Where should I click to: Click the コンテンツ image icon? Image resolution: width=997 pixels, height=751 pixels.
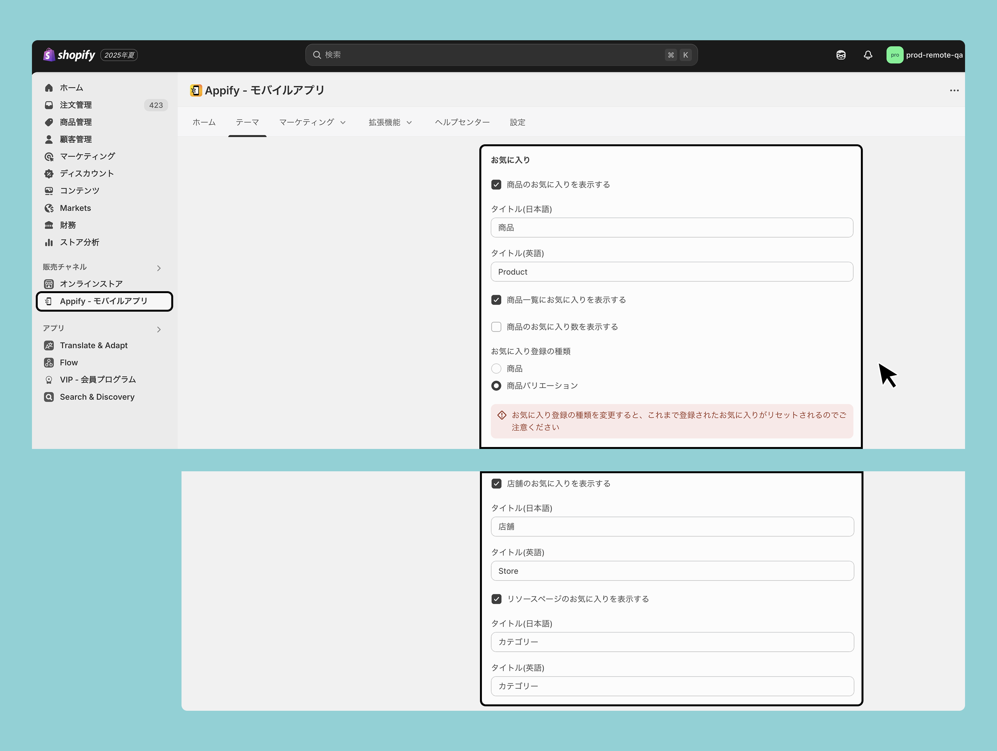coord(49,191)
